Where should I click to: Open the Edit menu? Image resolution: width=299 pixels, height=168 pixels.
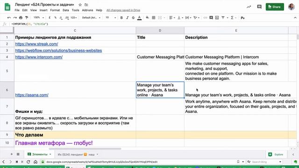(x=25, y=10)
